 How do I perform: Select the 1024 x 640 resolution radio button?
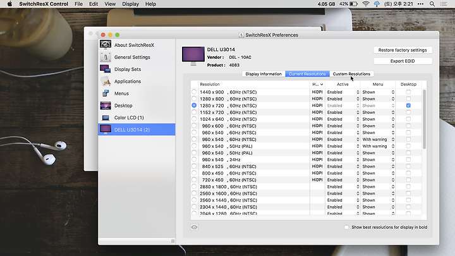click(x=194, y=119)
